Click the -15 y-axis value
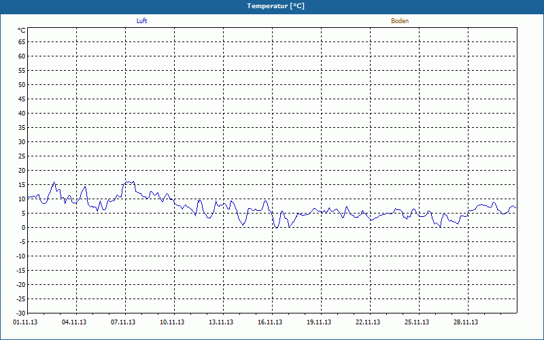Viewport: 544px width, 340px height. 21,270
